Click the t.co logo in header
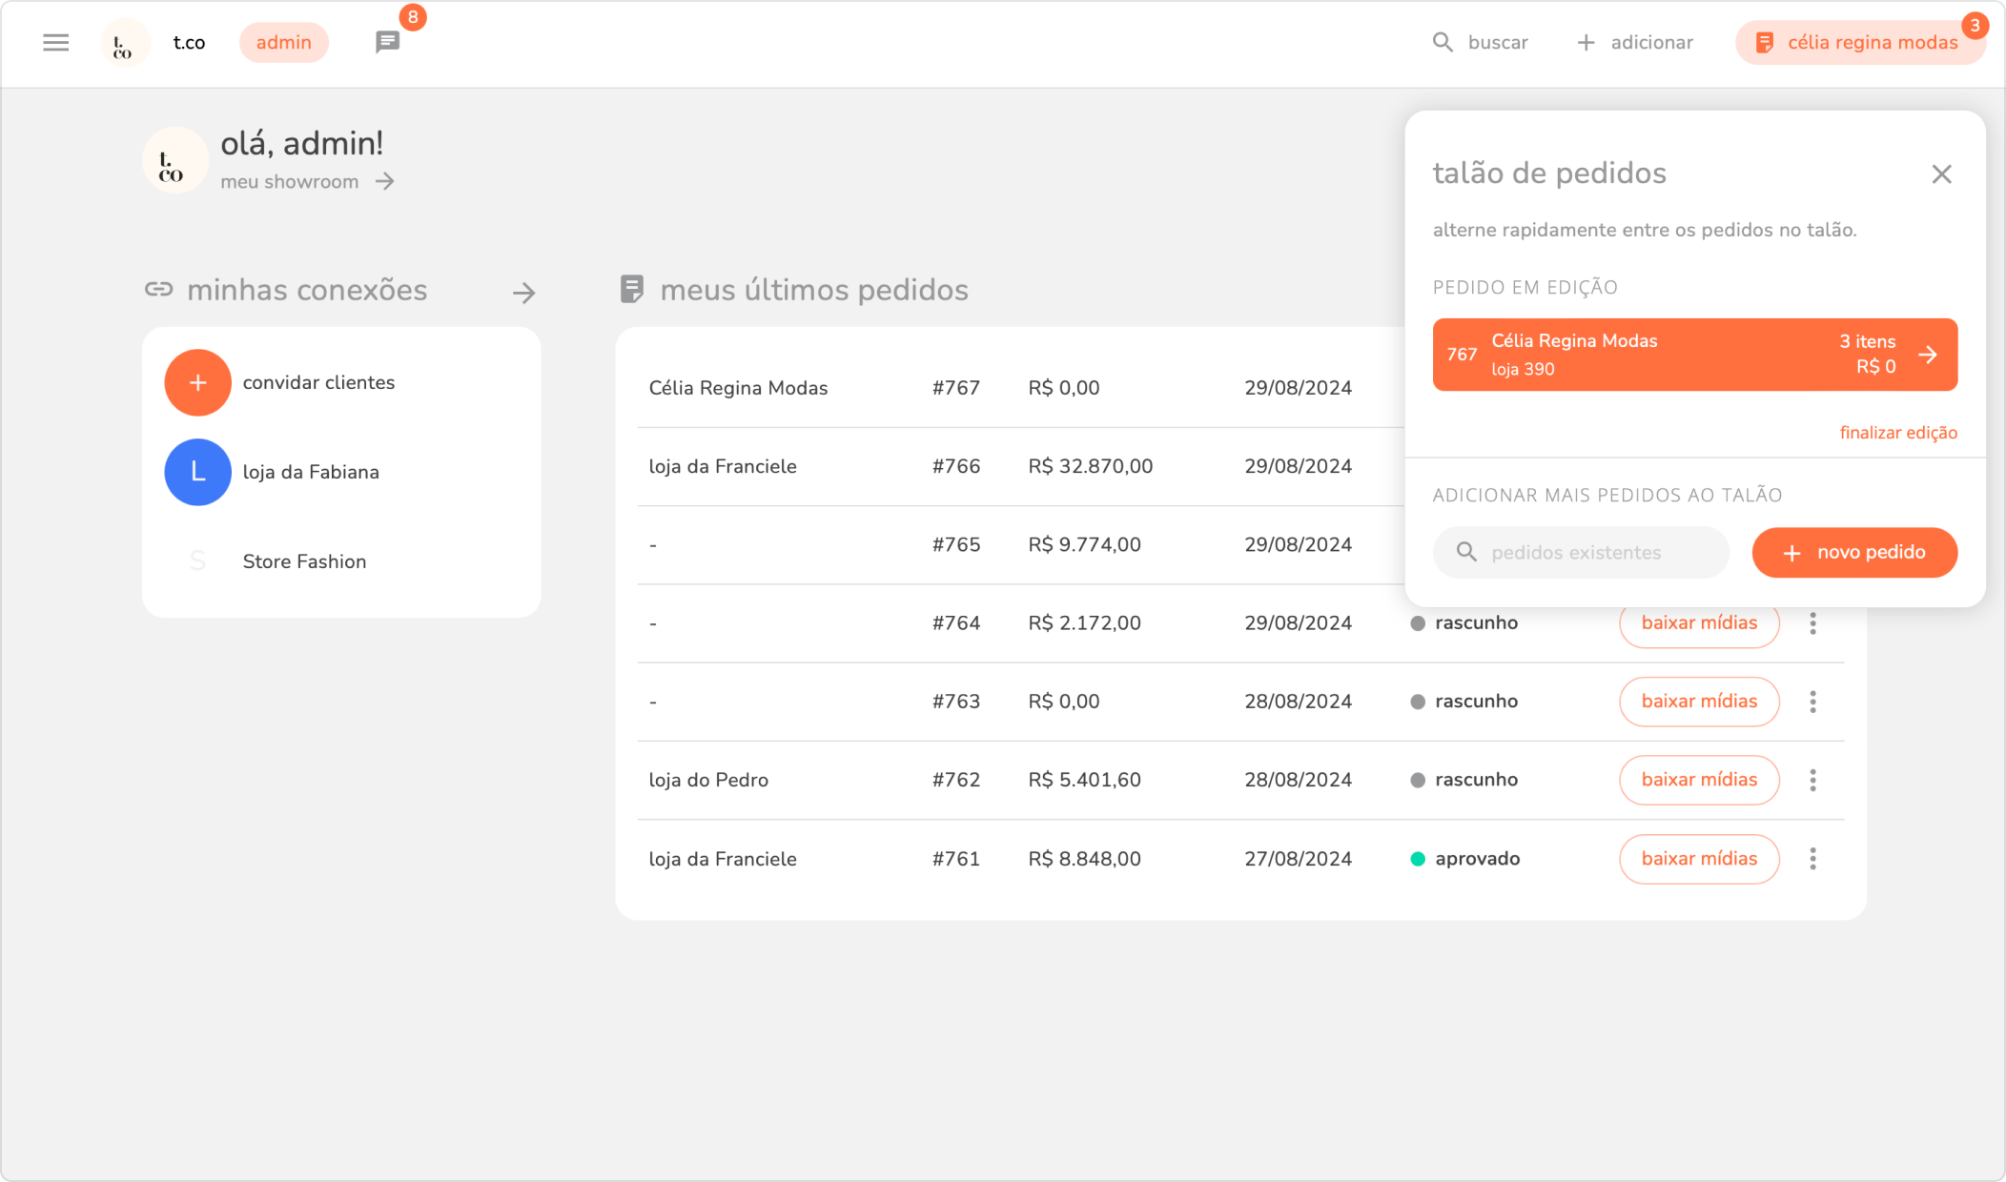Screen dimensions: 2006x1182 (x=124, y=43)
